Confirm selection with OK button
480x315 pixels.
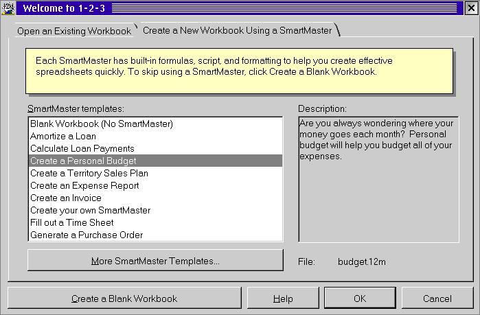[360, 298]
